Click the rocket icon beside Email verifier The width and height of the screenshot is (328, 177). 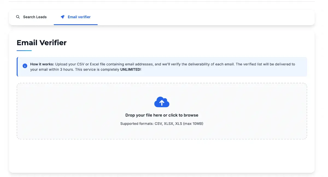(63, 17)
